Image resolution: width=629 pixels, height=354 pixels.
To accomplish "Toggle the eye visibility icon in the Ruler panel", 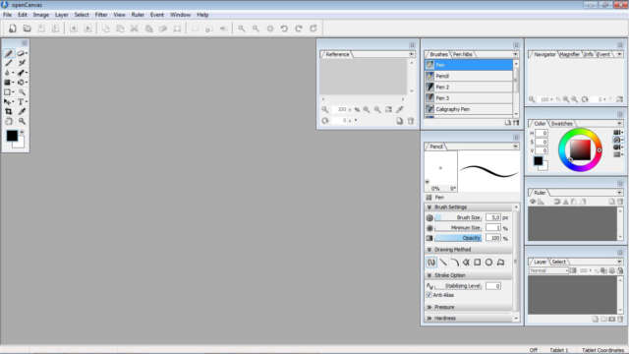I will tap(533, 202).
